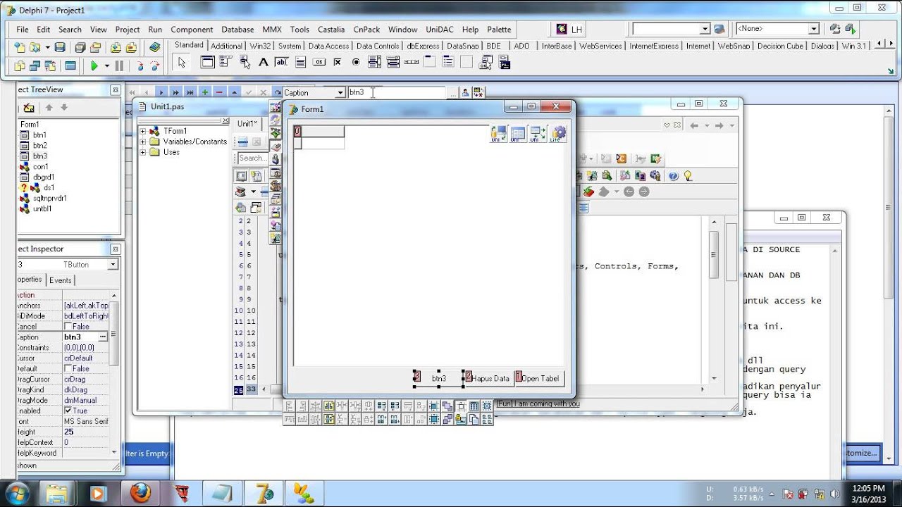This screenshot has width=902, height=507.
Task: Pick the ScrollBar component in palette
Action: click(412, 62)
